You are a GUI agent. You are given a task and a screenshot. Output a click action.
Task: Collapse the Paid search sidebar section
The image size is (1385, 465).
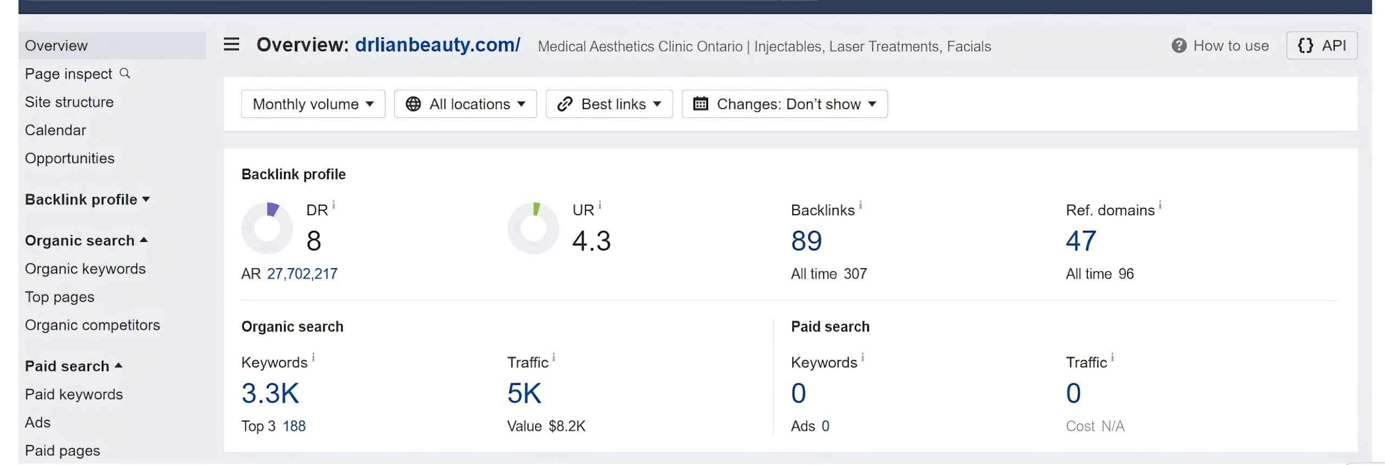(x=74, y=366)
